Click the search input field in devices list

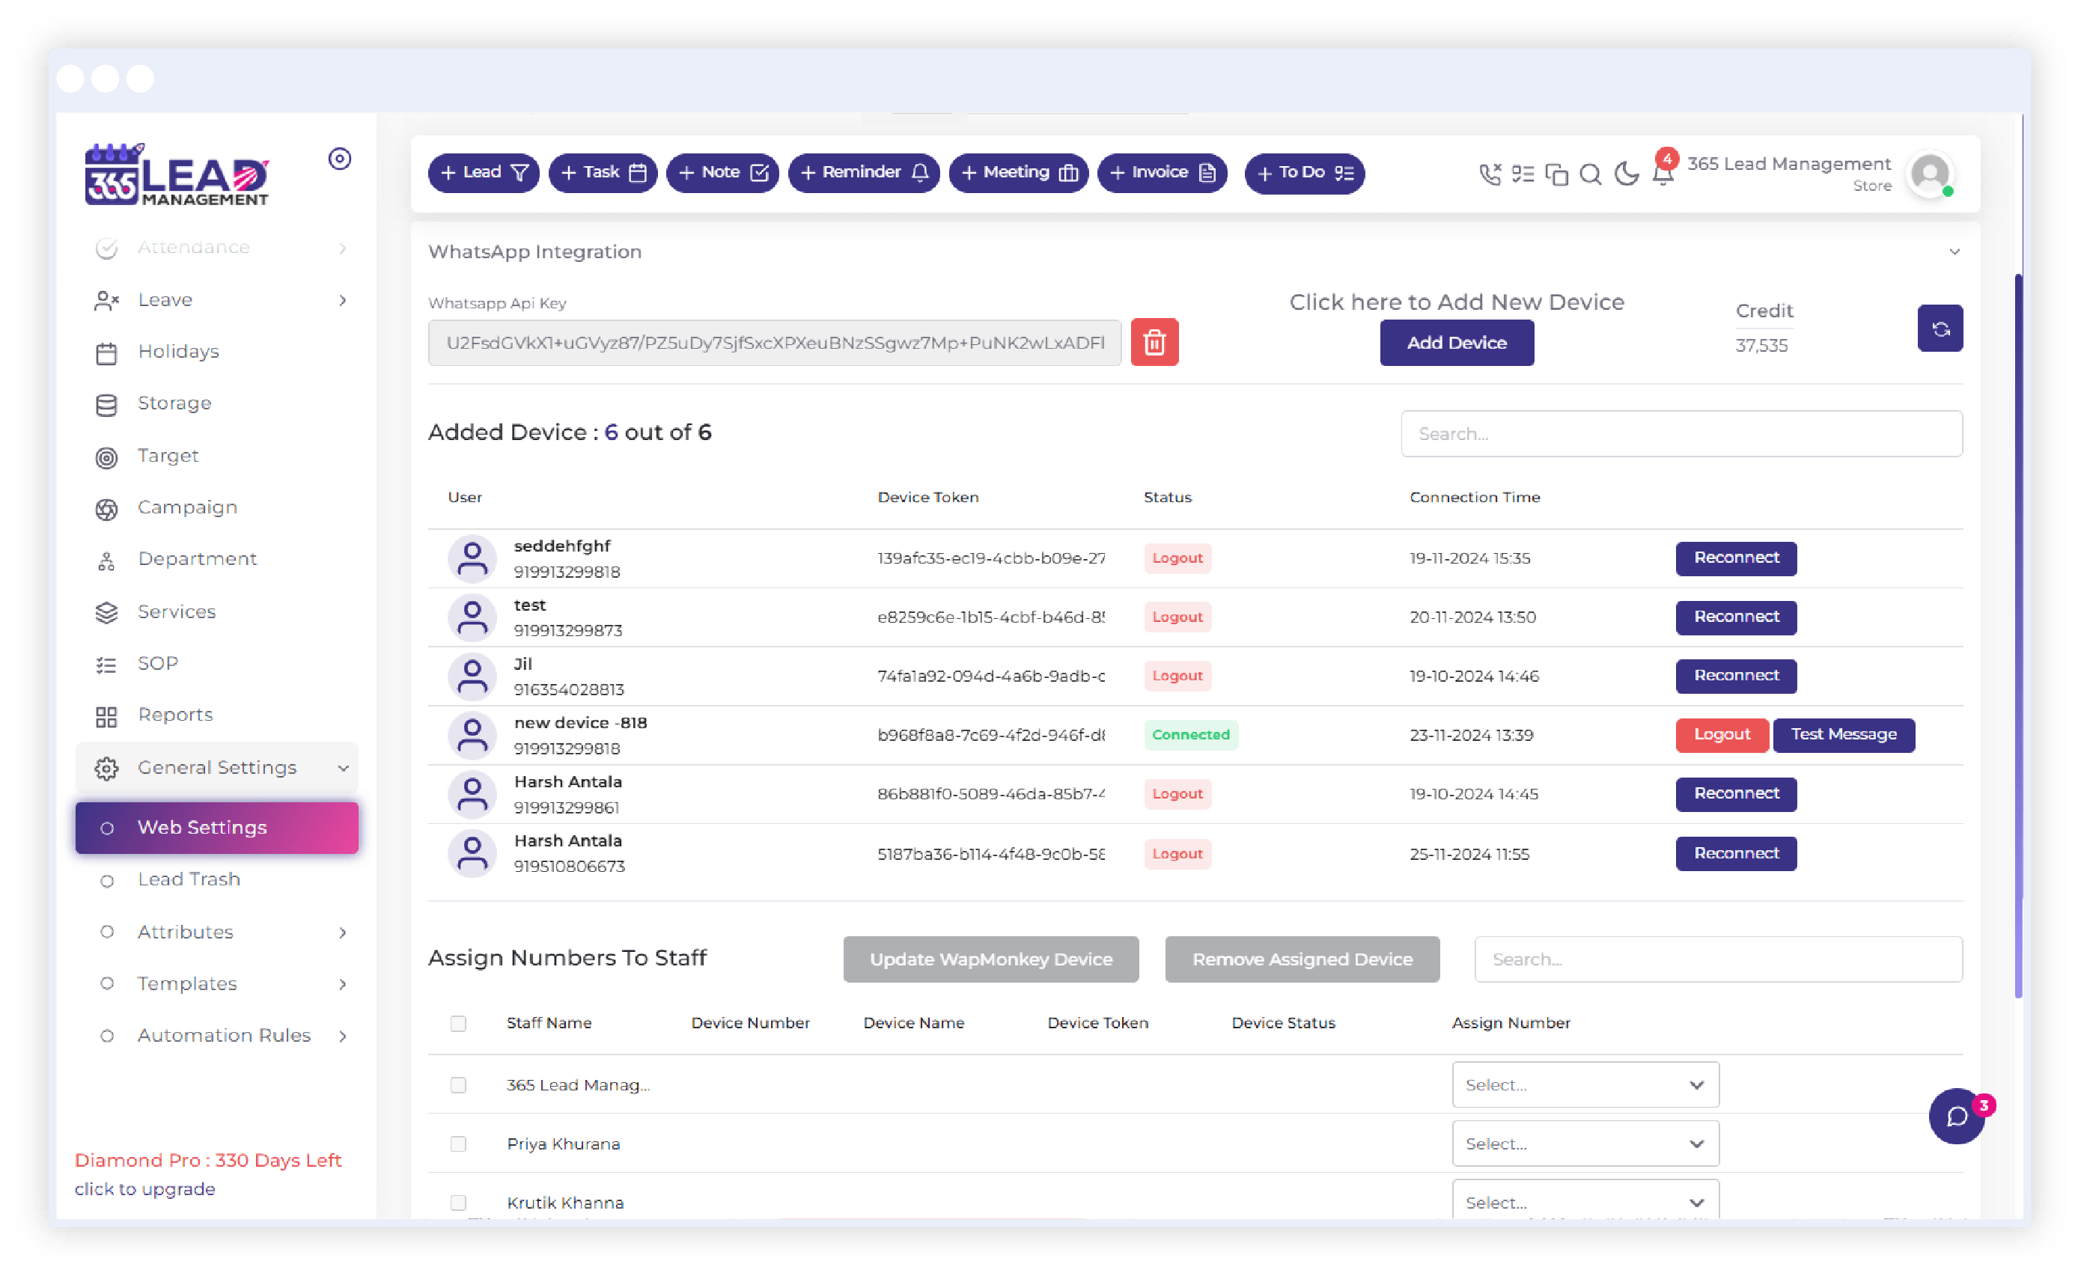1680,434
